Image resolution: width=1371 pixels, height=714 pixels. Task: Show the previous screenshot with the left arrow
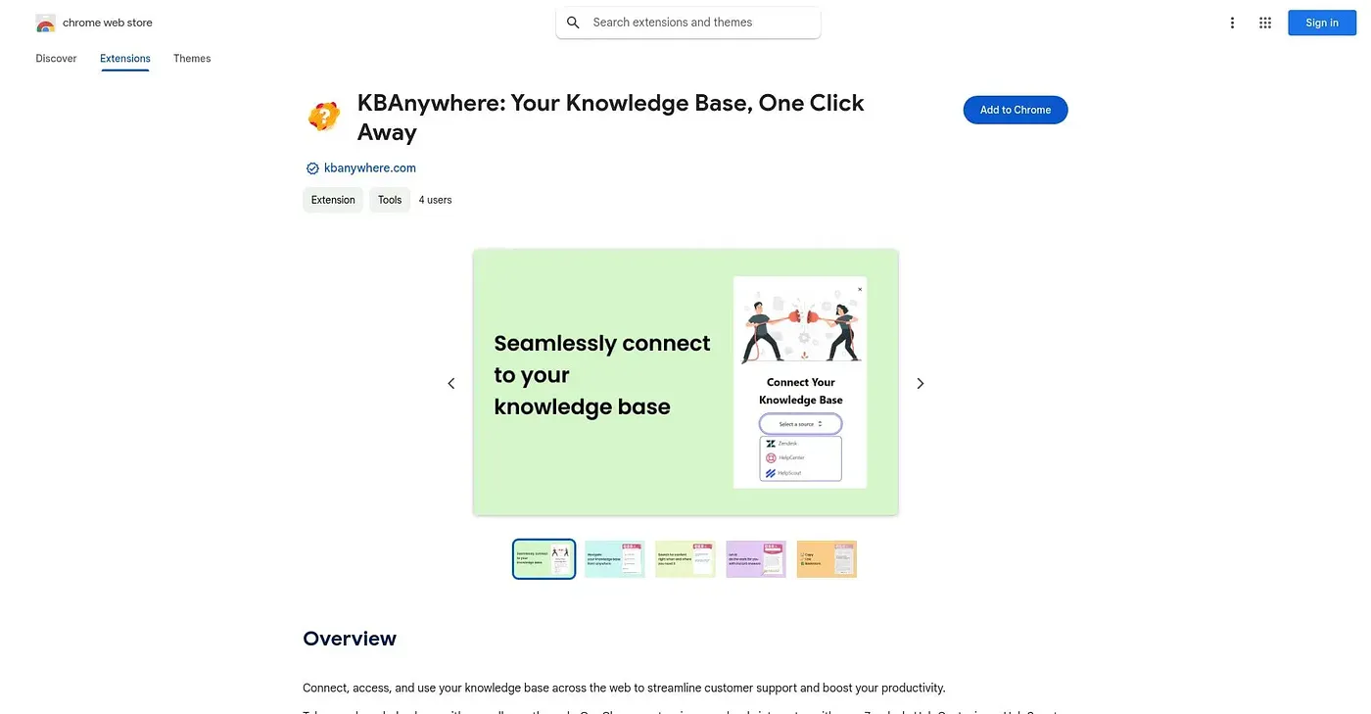[x=451, y=383]
